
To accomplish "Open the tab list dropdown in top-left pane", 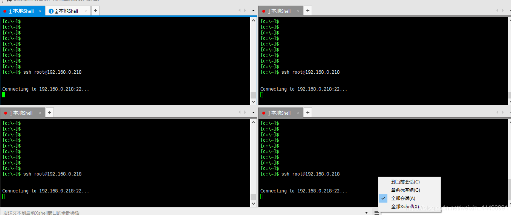I will [x=253, y=11].
